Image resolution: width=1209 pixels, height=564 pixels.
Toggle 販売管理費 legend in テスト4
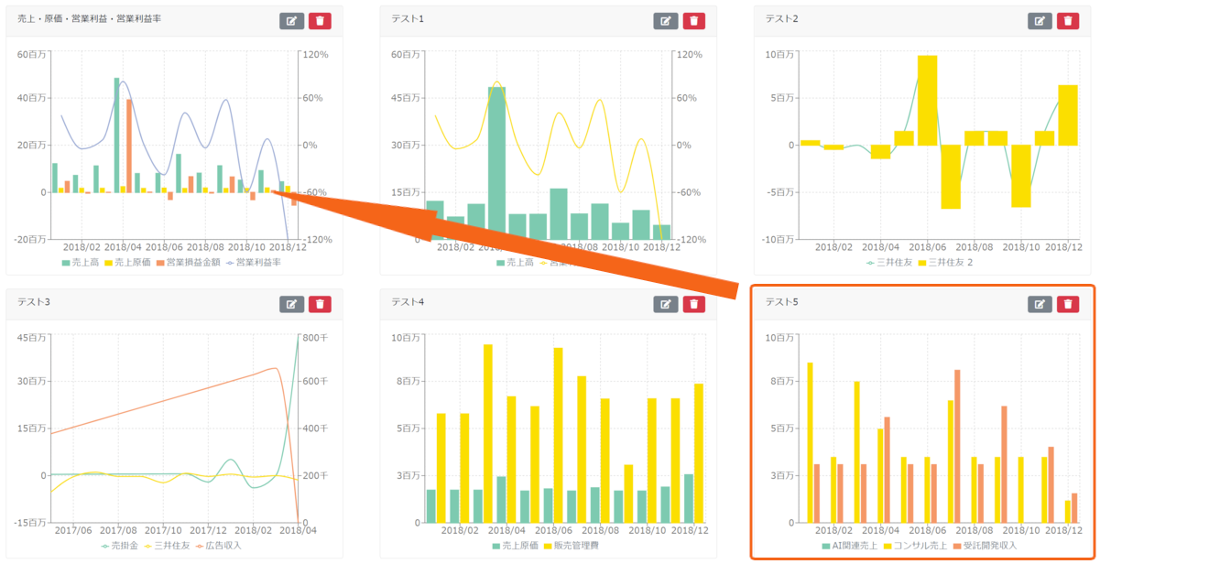pyautogui.click(x=575, y=545)
